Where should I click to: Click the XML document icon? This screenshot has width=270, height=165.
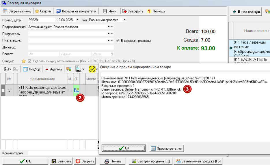click(79, 69)
